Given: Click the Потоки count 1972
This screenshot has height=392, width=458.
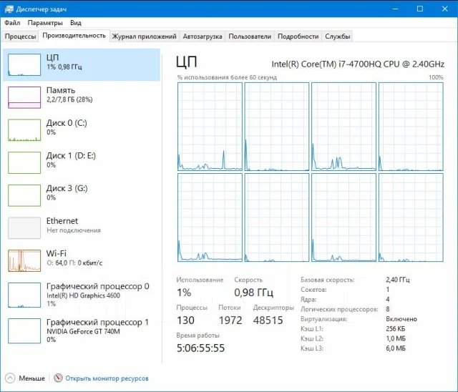Looking at the screenshot, I should coord(230,320).
